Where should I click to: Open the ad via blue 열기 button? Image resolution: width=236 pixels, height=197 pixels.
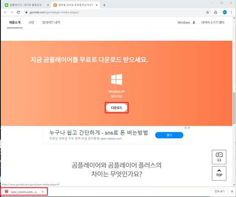(169, 135)
